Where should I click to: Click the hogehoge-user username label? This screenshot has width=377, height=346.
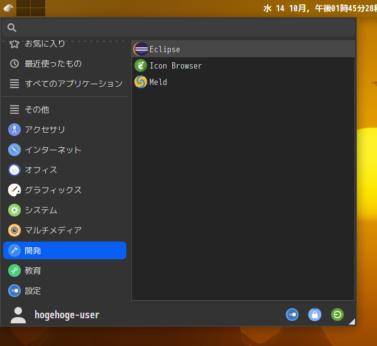[x=67, y=315]
